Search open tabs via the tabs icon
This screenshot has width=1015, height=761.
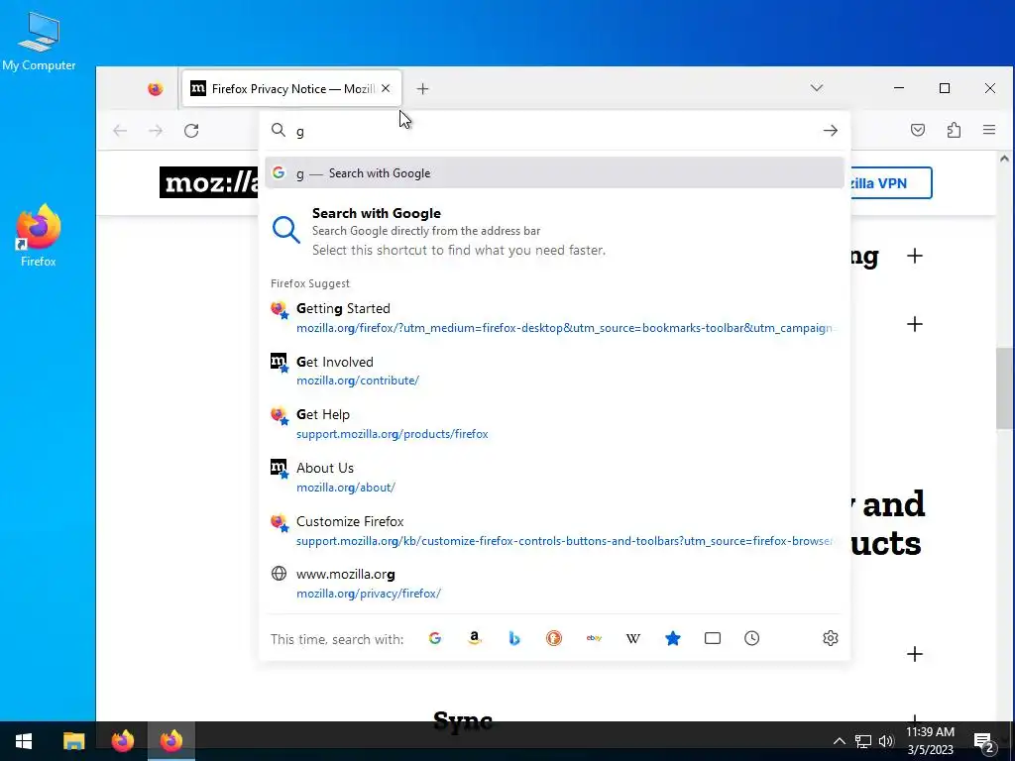(712, 639)
